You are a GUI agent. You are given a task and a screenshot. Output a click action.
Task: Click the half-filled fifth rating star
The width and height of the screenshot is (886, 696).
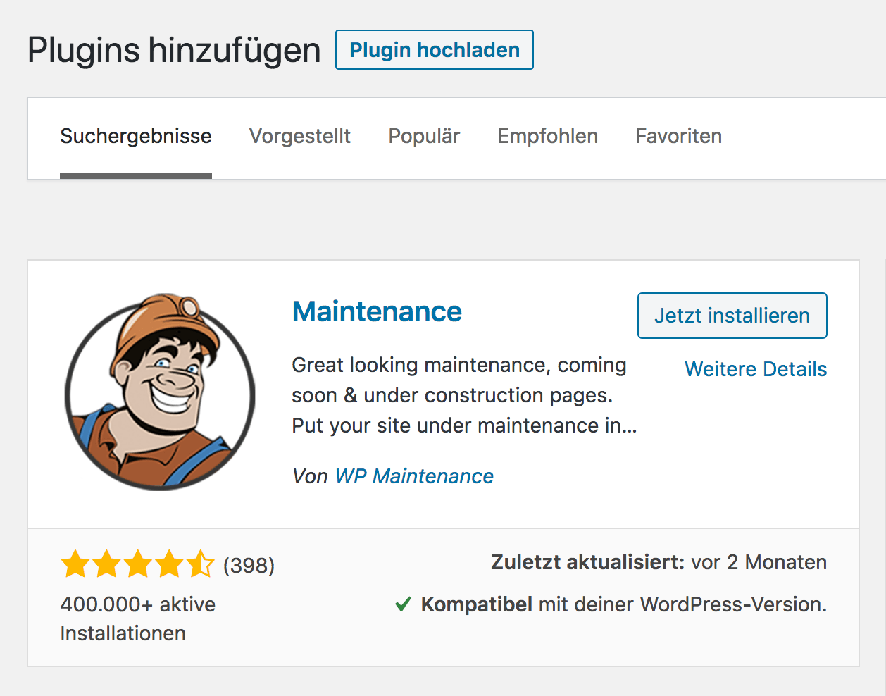[x=200, y=564]
